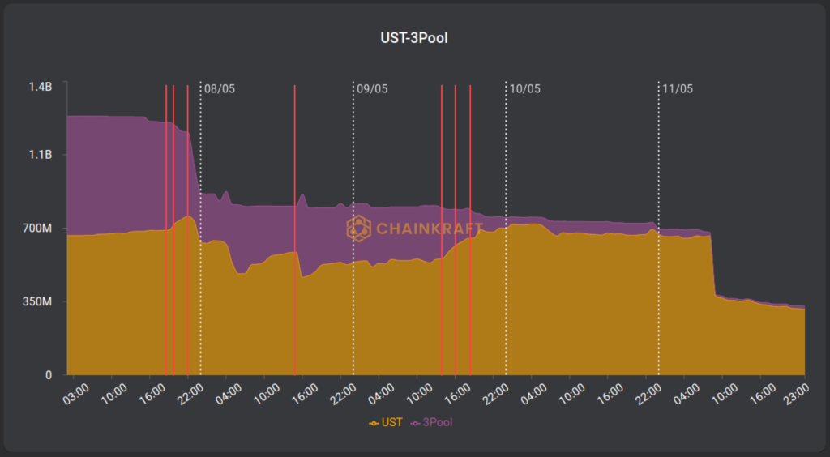Click the 700M y-axis label
This screenshot has height=457, width=830.
click(38, 228)
